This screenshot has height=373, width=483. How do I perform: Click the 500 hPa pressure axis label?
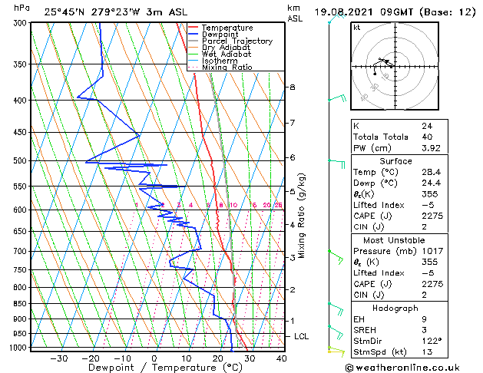tap(22, 160)
